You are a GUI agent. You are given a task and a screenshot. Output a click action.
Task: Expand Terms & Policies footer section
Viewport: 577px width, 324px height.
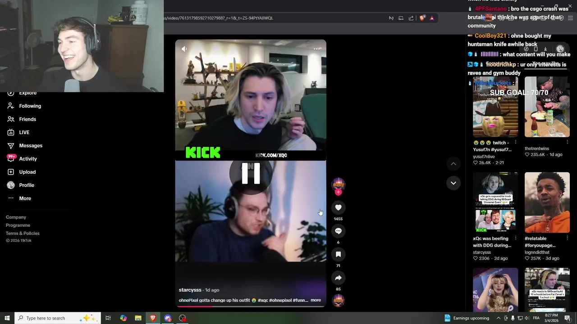[x=23, y=234]
